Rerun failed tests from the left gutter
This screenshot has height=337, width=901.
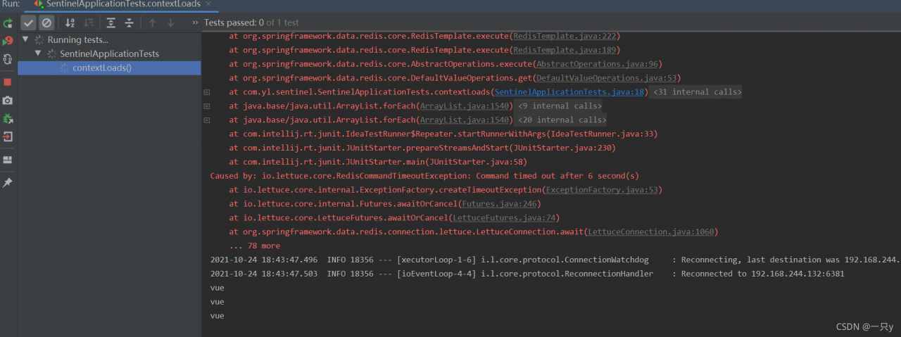click(8, 41)
